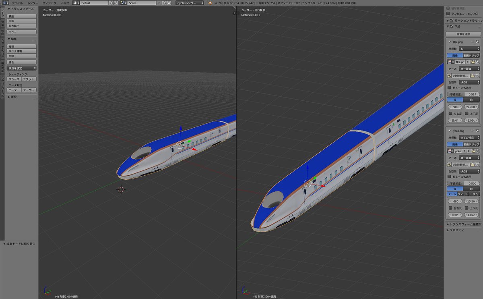Open ソース dropdown for 横2.png
The height and width of the screenshot is (299, 483).
[x=469, y=69]
